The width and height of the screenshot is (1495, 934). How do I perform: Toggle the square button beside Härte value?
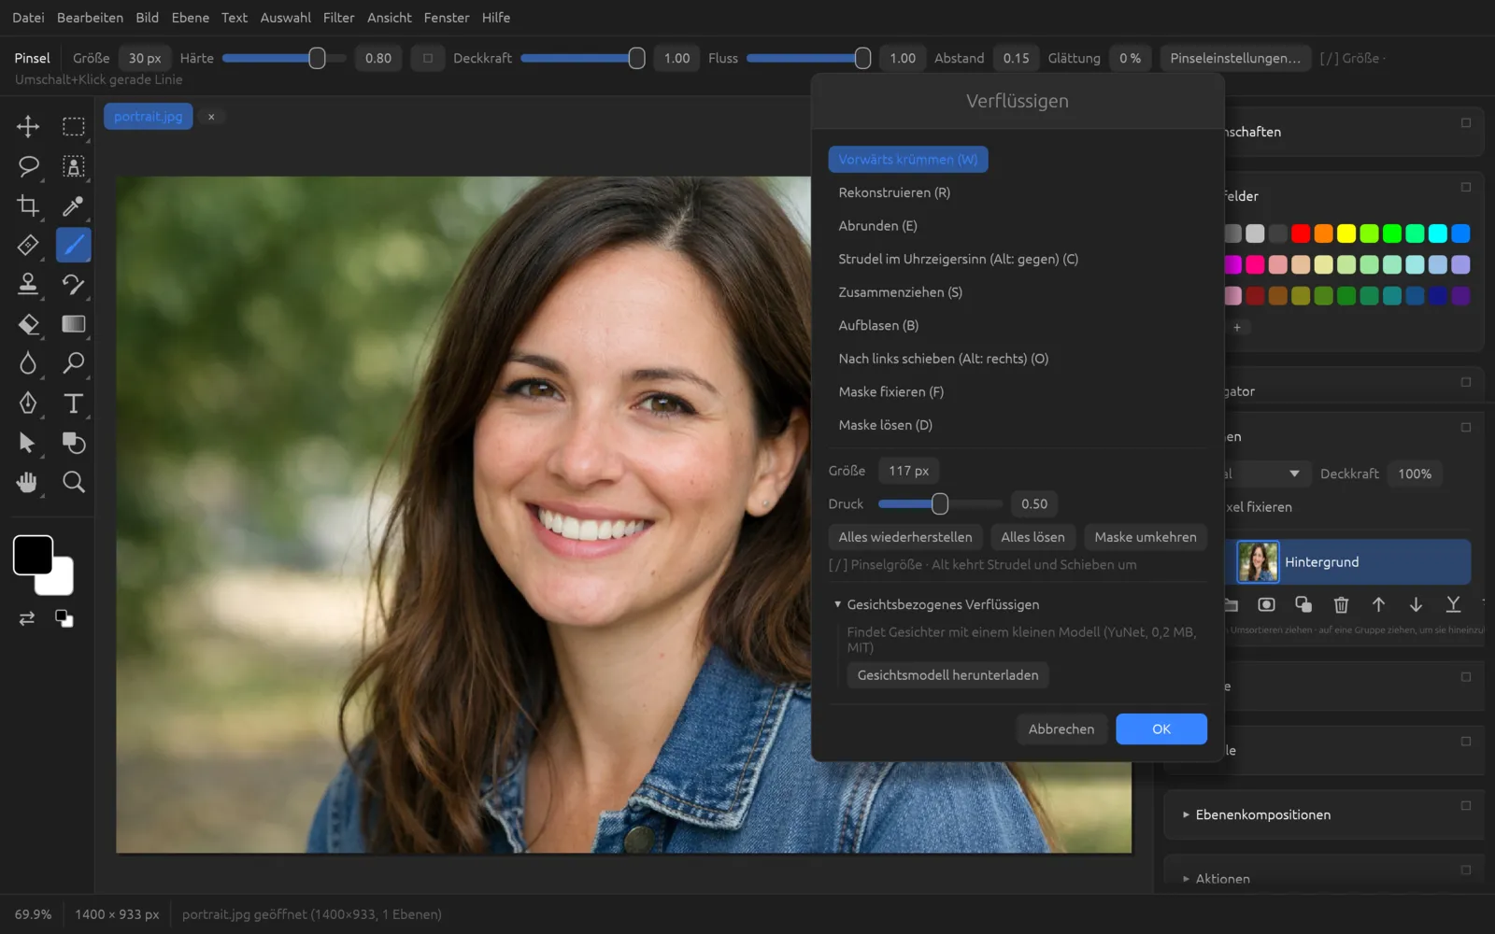(x=428, y=58)
